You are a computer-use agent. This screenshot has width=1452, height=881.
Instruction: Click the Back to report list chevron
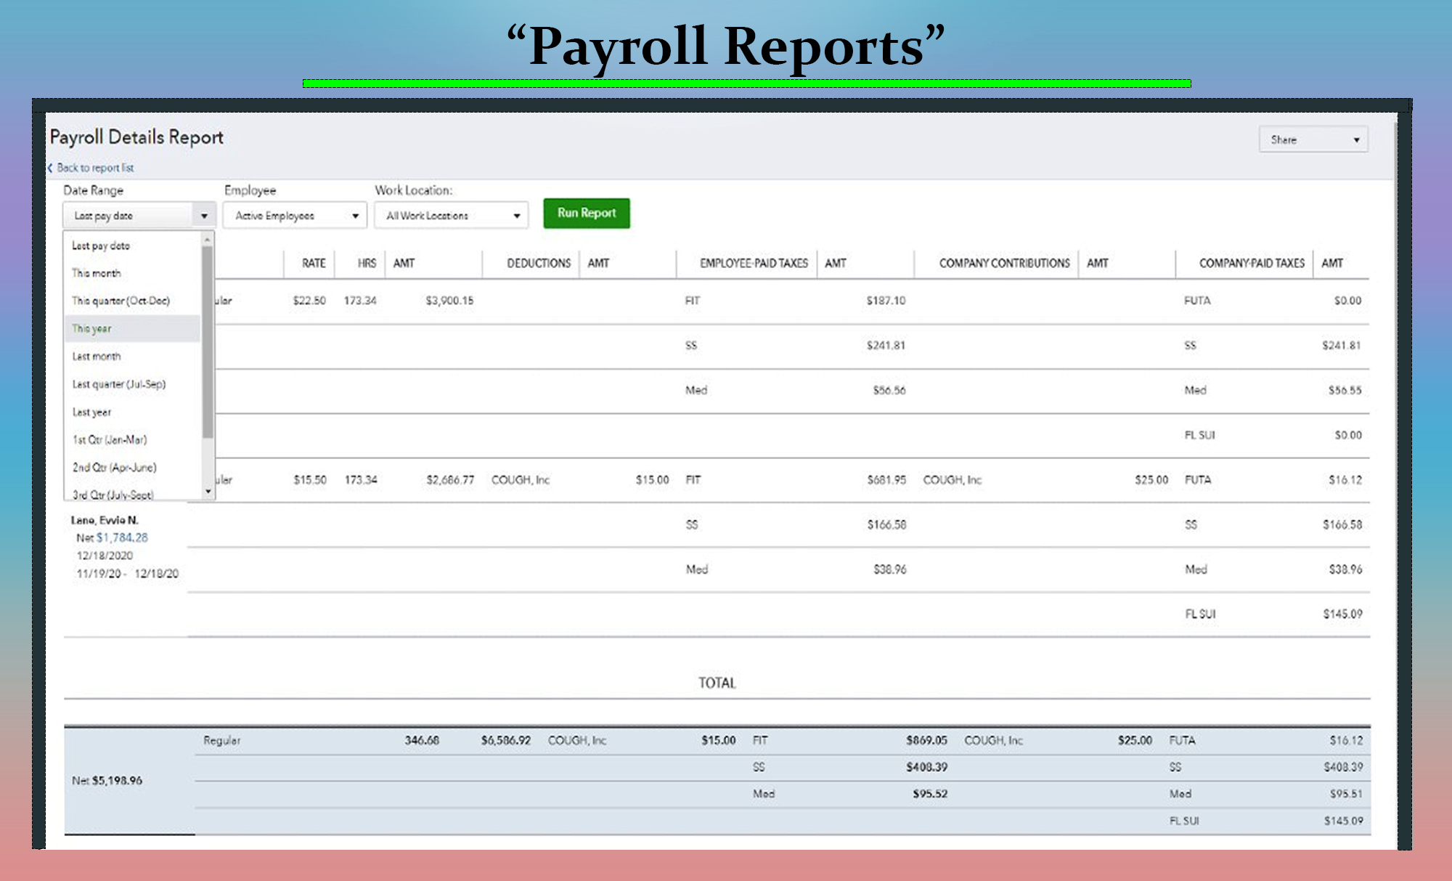tap(50, 168)
